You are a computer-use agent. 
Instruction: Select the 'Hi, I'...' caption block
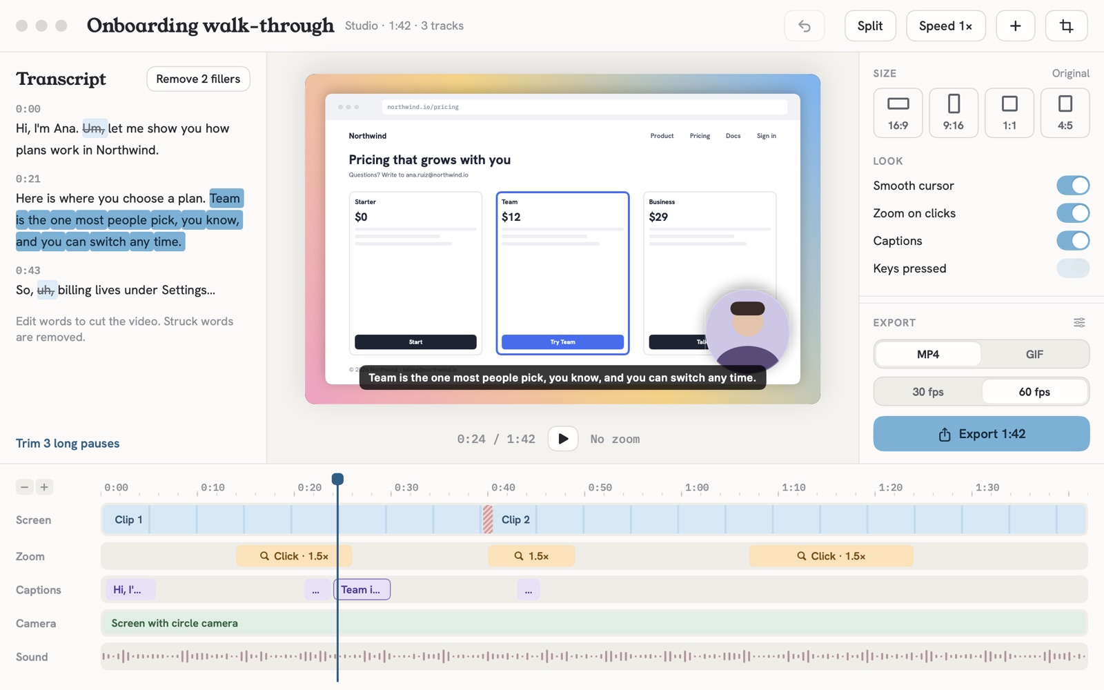(x=130, y=590)
